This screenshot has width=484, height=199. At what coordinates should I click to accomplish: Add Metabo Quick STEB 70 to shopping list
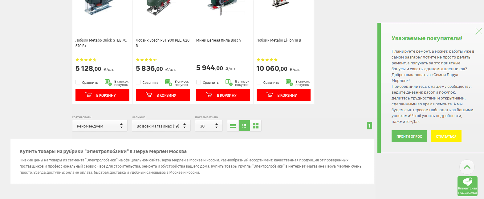click(x=117, y=83)
